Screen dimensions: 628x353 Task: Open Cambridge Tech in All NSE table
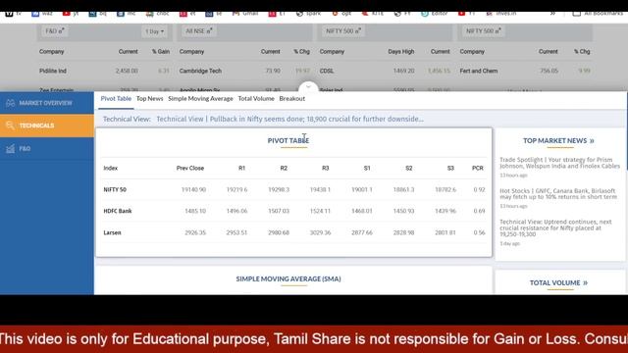point(200,71)
